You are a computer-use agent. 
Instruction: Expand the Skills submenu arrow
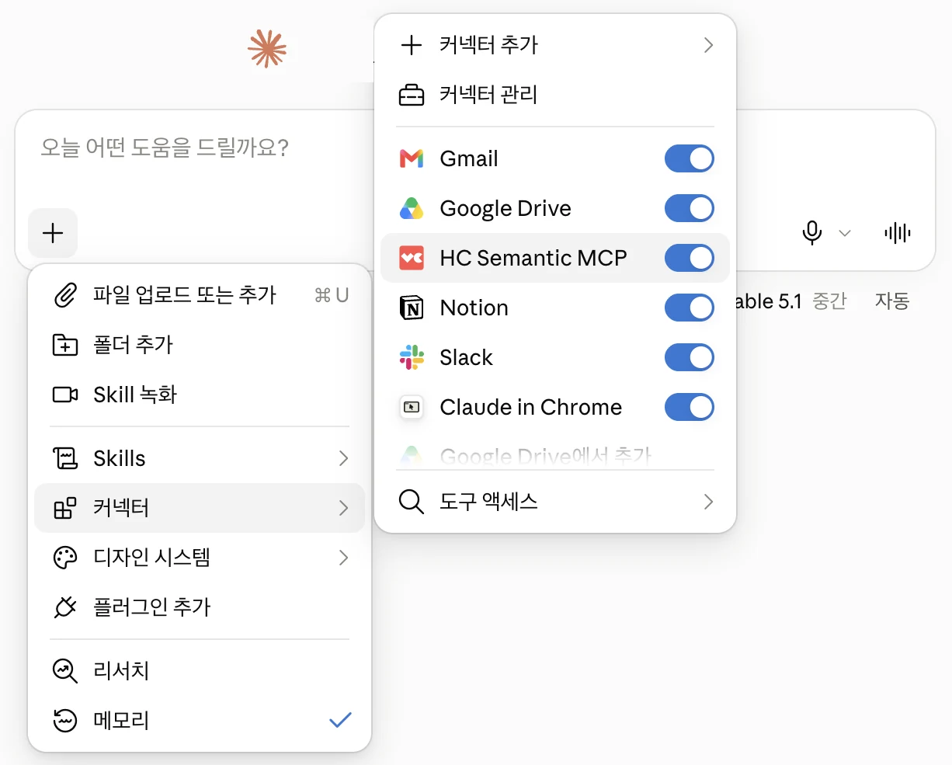(343, 458)
